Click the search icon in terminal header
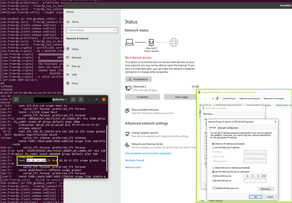 pos(74,100)
